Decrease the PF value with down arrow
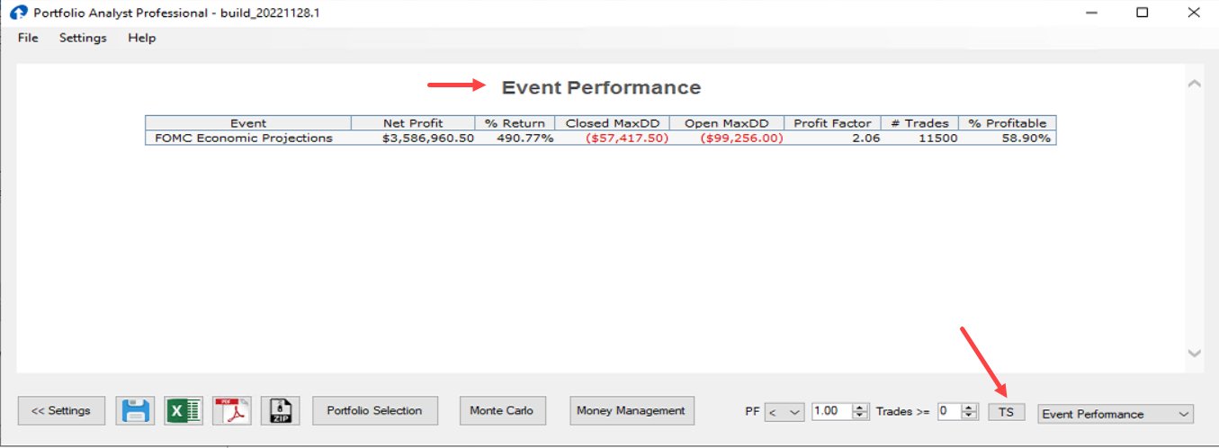Screen dimensions: 1219x448 860,416
